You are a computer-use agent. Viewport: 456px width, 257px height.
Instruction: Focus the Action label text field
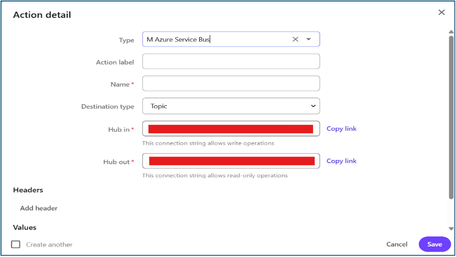[231, 62]
